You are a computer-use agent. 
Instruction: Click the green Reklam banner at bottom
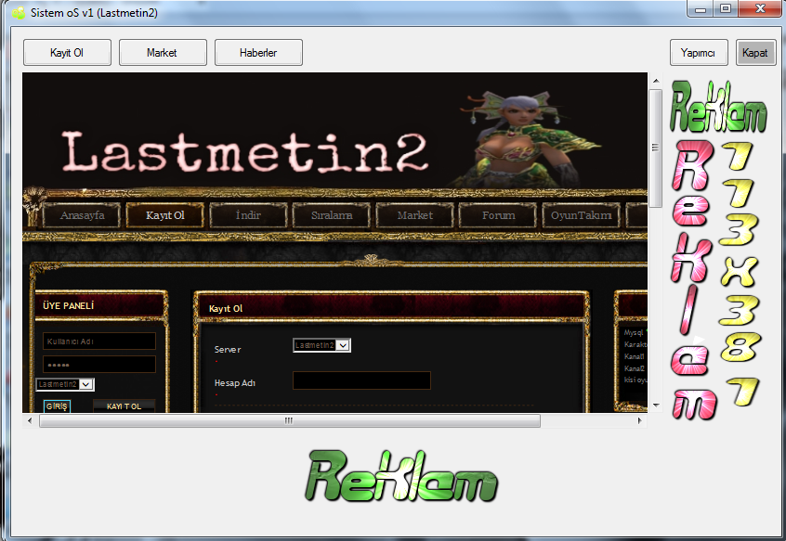(401, 476)
